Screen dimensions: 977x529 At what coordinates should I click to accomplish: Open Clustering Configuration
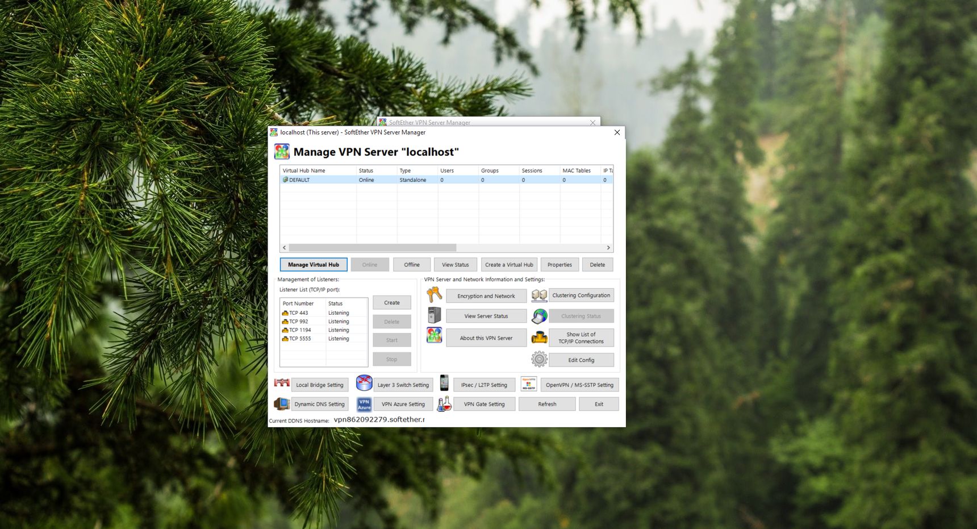pos(581,295)
